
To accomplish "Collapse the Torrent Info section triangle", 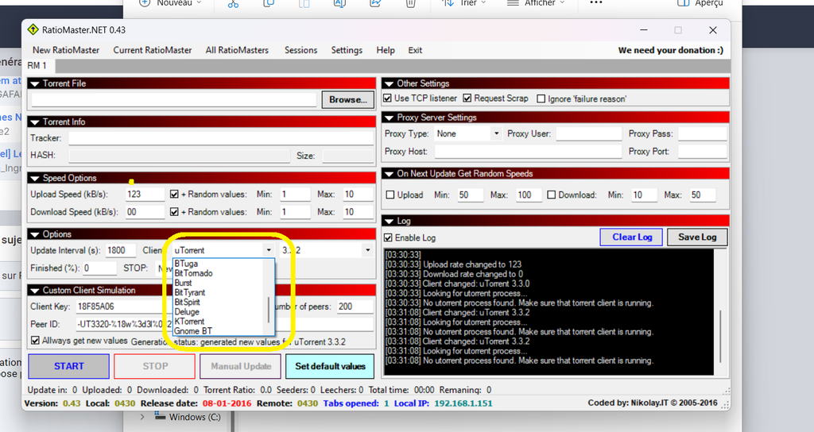I will [x=35, y=121].
